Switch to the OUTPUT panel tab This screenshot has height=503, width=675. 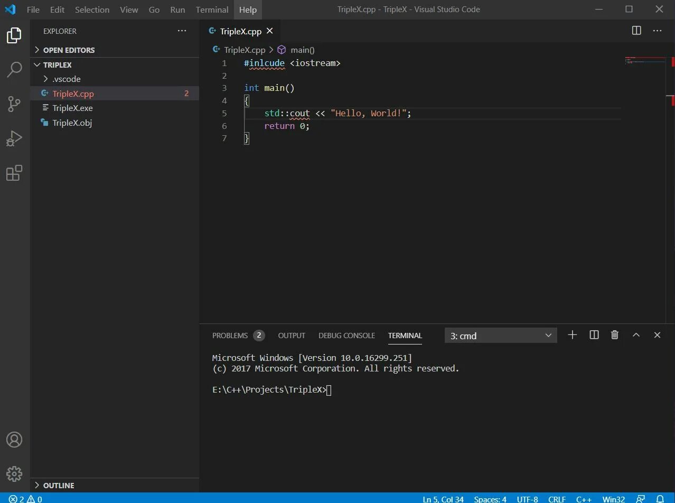292,336
